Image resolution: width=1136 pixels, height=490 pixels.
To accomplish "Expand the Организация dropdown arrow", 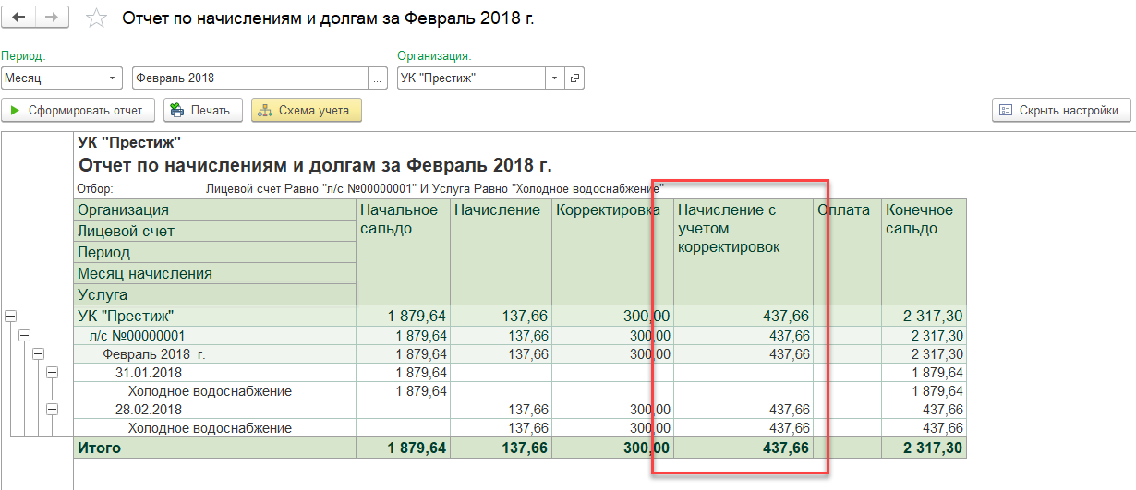I will (555, 78).
